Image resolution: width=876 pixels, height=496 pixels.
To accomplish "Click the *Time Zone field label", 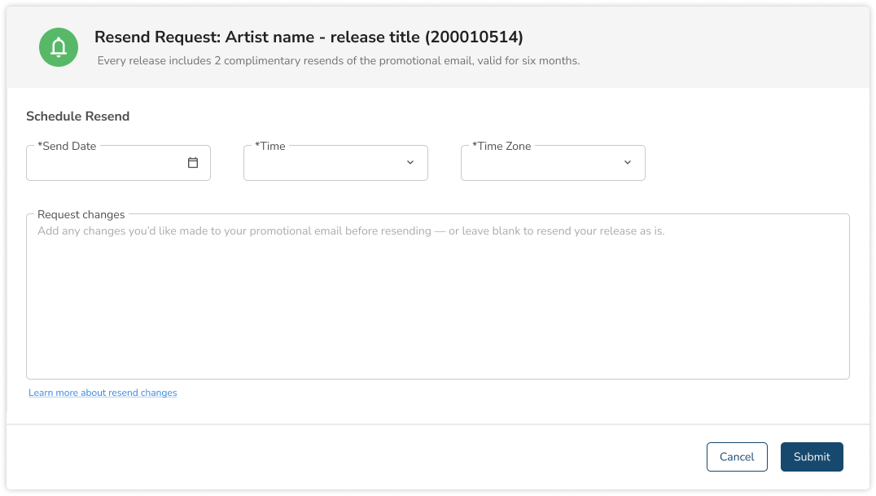I will coord(502,147).
